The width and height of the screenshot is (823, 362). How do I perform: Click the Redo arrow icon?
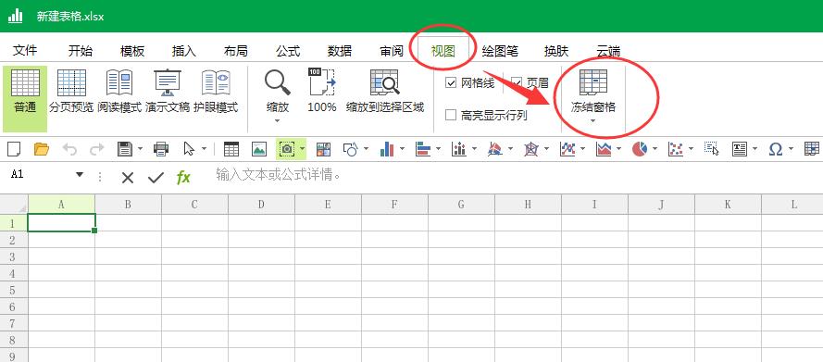pyautogui.click(x=96, y=150)
